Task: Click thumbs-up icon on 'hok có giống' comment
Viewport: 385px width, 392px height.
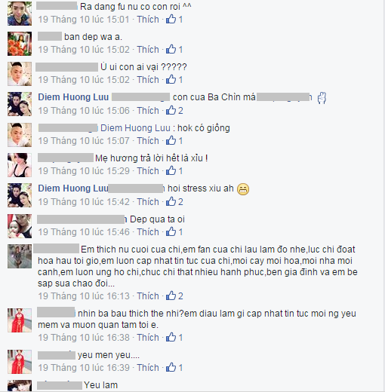Action: click(x=171, y=140)
